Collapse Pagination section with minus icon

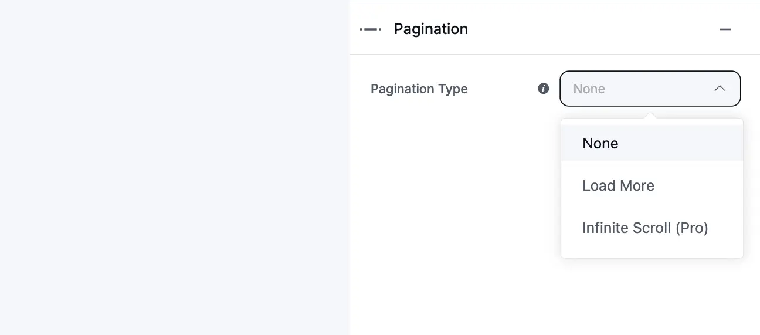[725, 29]
